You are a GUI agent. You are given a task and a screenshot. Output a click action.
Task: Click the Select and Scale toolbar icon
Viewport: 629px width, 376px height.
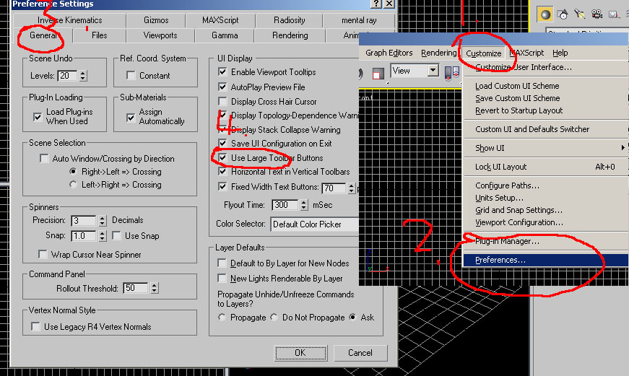click(x=378, y=74)
